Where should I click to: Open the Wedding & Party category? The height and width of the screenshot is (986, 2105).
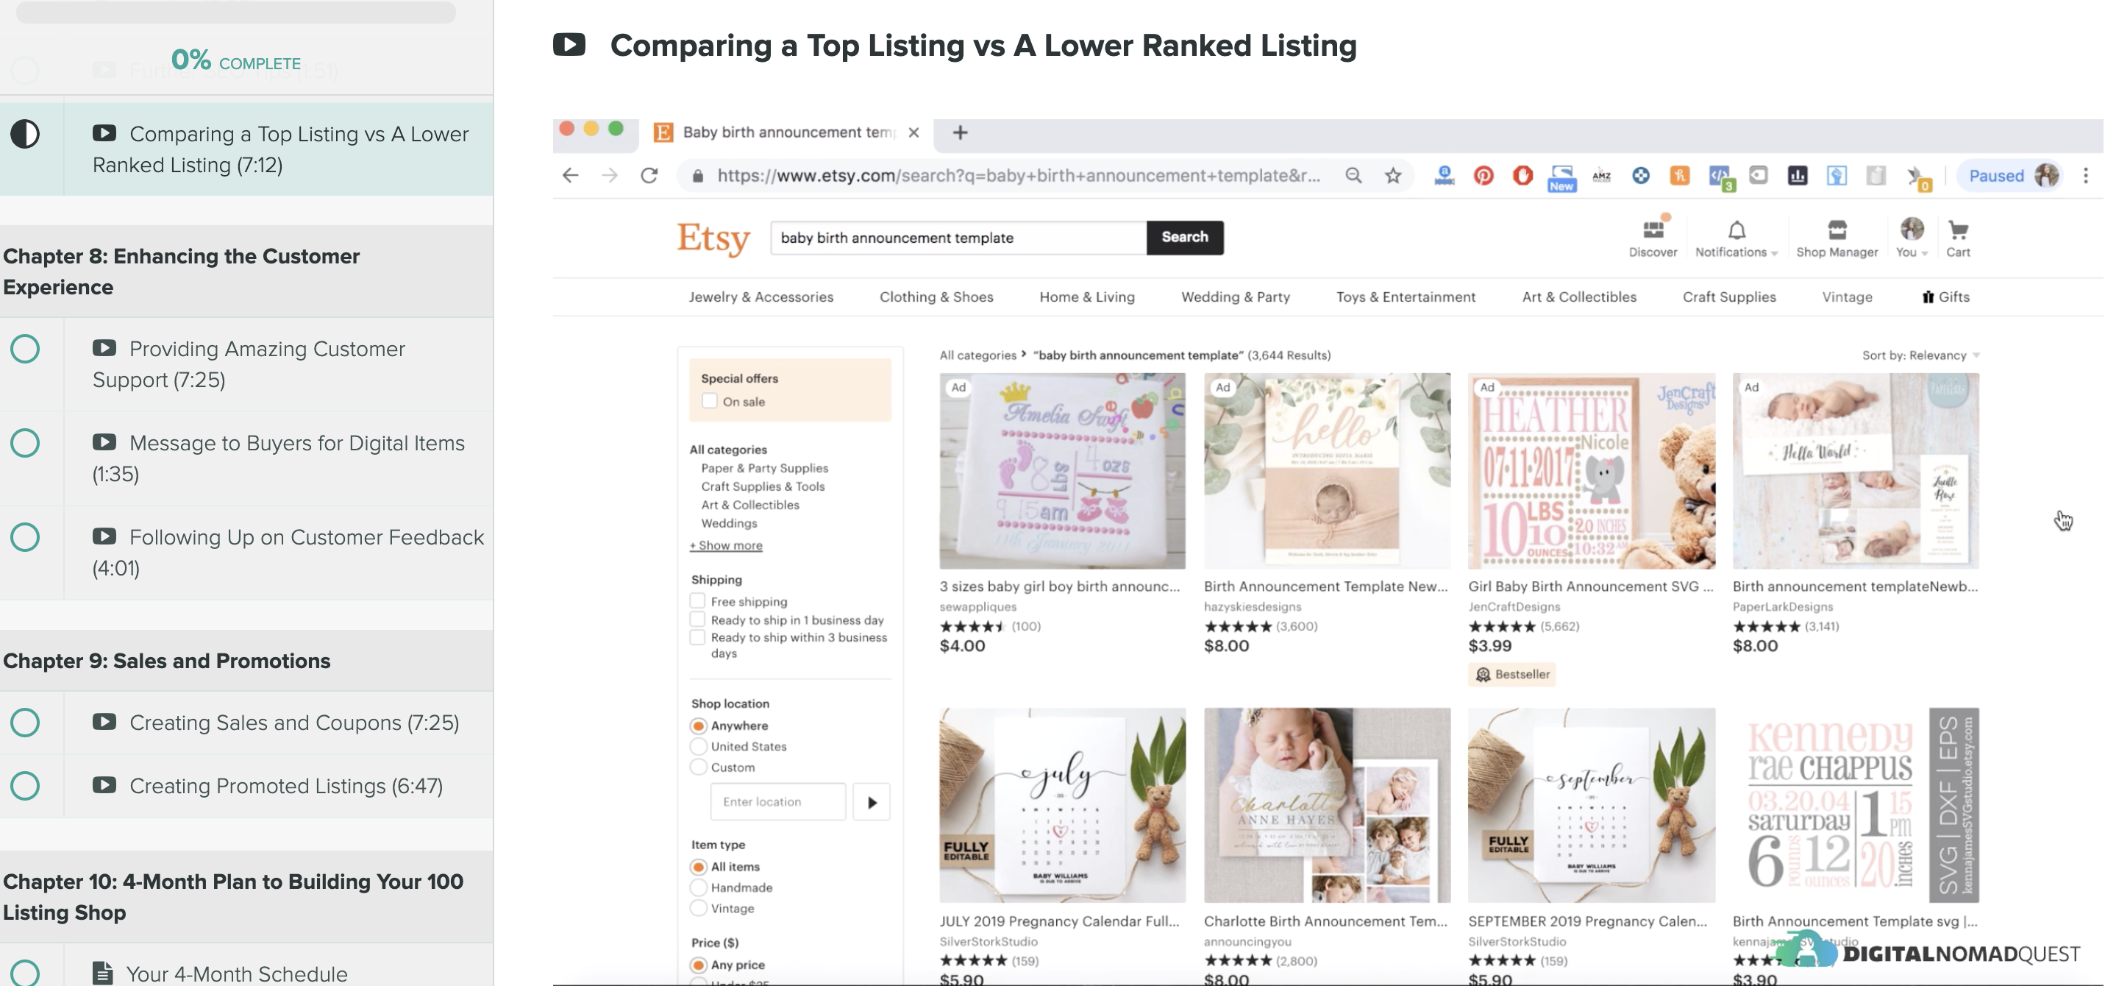(x=1235, y=297)
